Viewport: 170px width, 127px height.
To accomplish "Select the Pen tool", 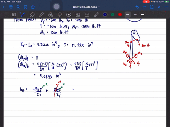I will pyautogui.click(x=23, y=14).
